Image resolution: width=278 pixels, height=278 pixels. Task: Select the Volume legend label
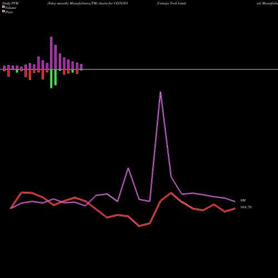pos(11,8)
